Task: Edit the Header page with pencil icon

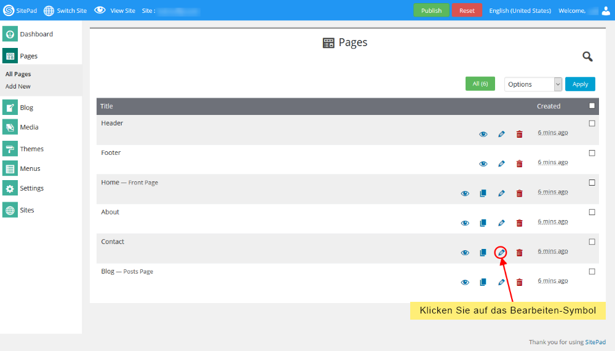Action: [501, 134]
